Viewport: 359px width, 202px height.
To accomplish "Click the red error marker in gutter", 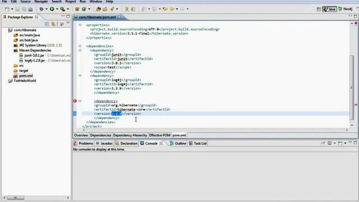I will tap(75, 101).
